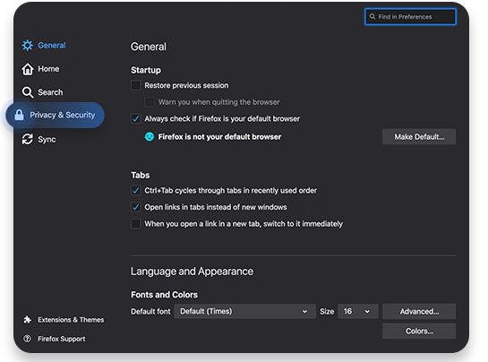Viewport: 488px width, 362px height.
Task: Click the Firefox Support question mark icon
Action: point(28,339)
